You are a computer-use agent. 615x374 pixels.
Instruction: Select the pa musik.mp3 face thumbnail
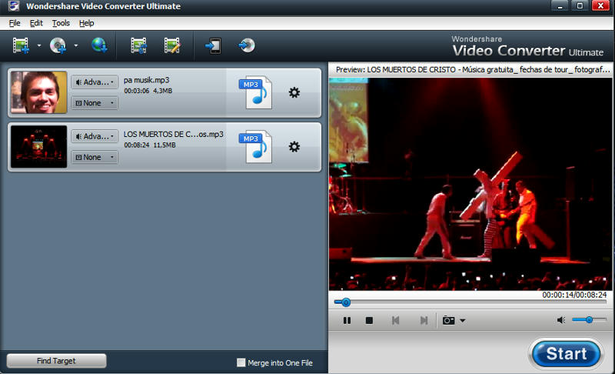coord(39,92)
